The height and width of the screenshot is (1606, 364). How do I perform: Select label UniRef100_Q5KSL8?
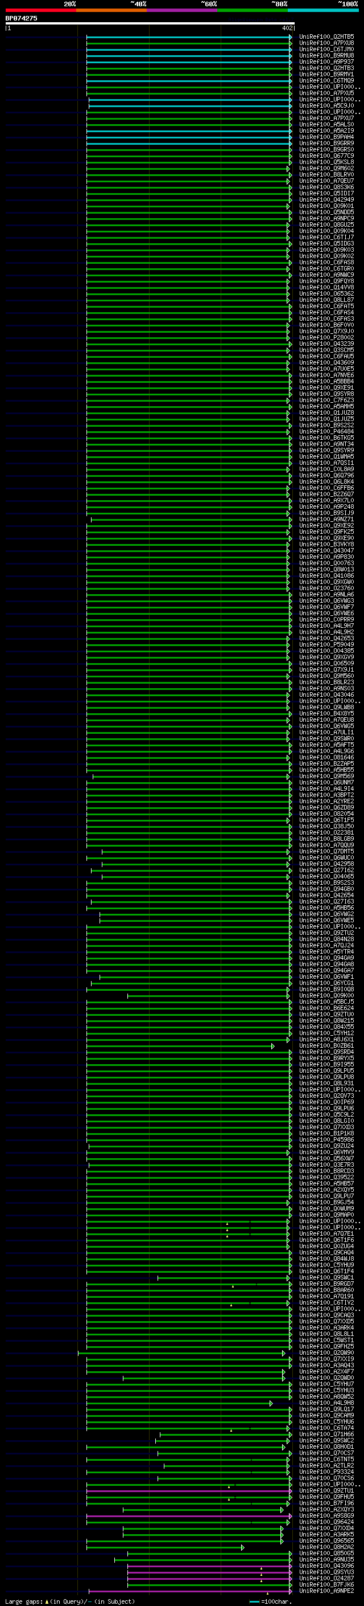pyautogui.click(x=326, y=162)
